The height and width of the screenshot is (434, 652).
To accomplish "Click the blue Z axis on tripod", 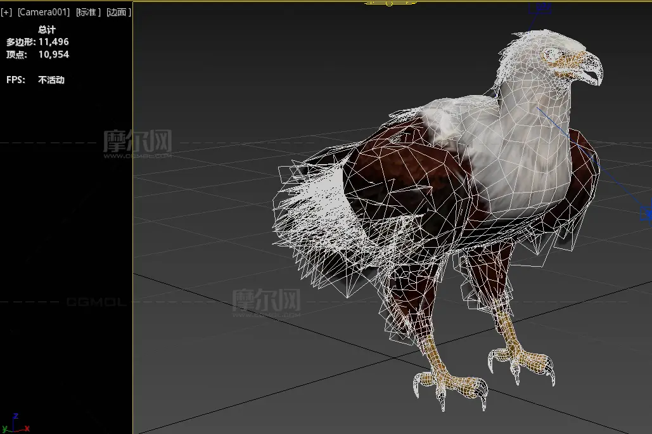I will [15, 418].
